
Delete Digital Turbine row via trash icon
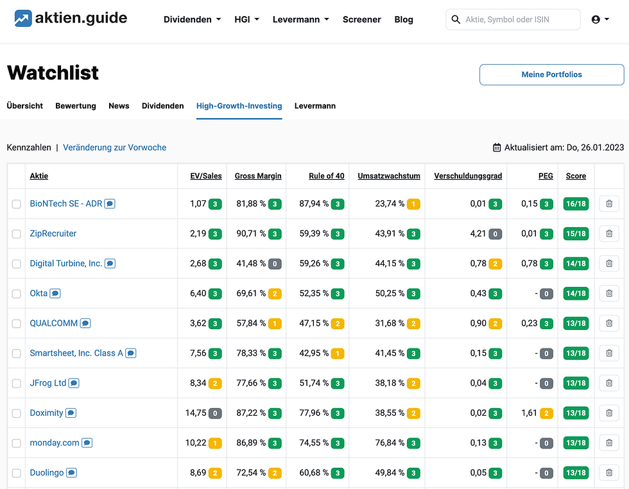[x=609, y=264]
